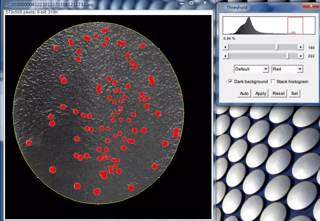Viewport: 320px width, 221px height.
Task: Toggle the Dark background checkbox
Action: [230, 81]
